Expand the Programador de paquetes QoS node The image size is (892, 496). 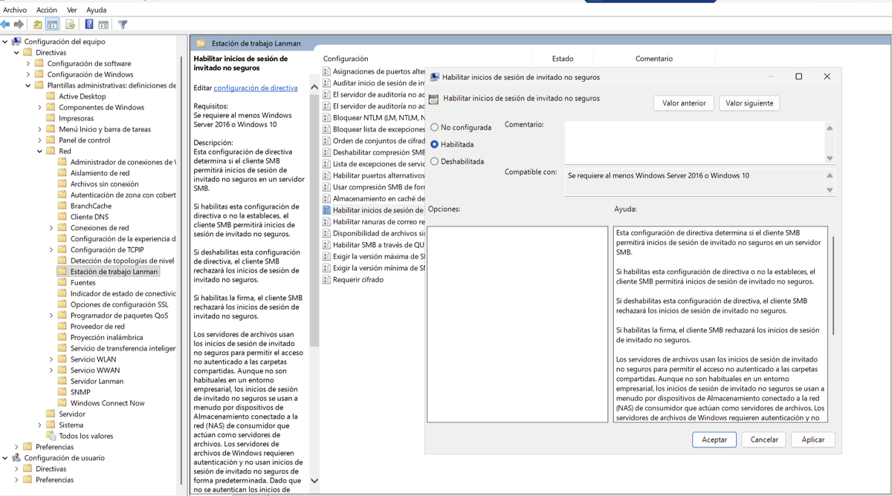point(51,316)
